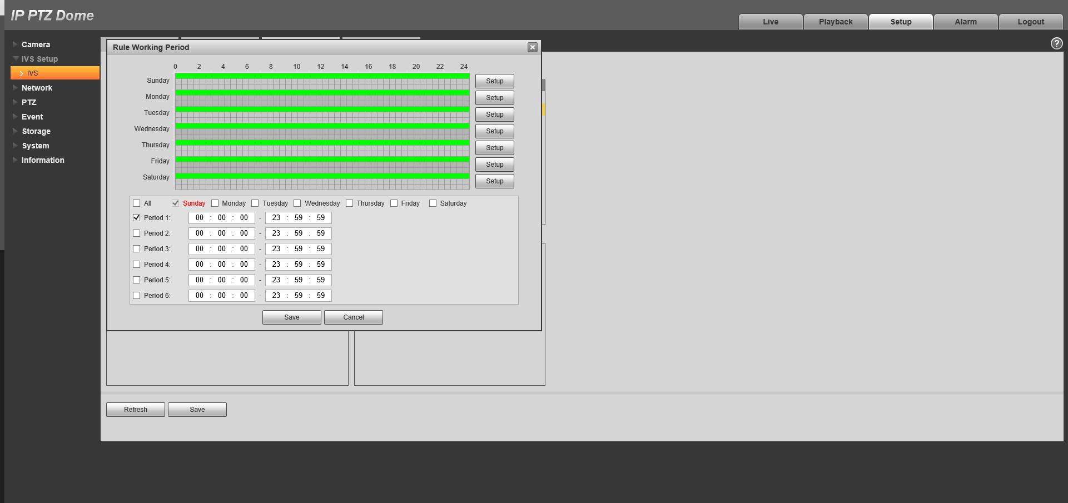Click Logout in the top bar
Image resolution: width=1068 pixels, height=503 pixels.
point(1030,22)
